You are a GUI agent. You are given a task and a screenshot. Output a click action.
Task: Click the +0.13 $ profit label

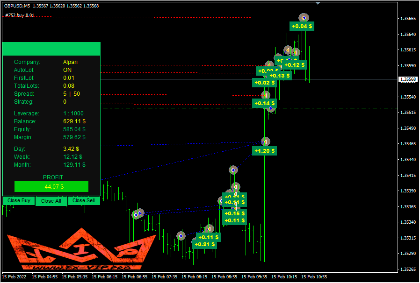280,76
